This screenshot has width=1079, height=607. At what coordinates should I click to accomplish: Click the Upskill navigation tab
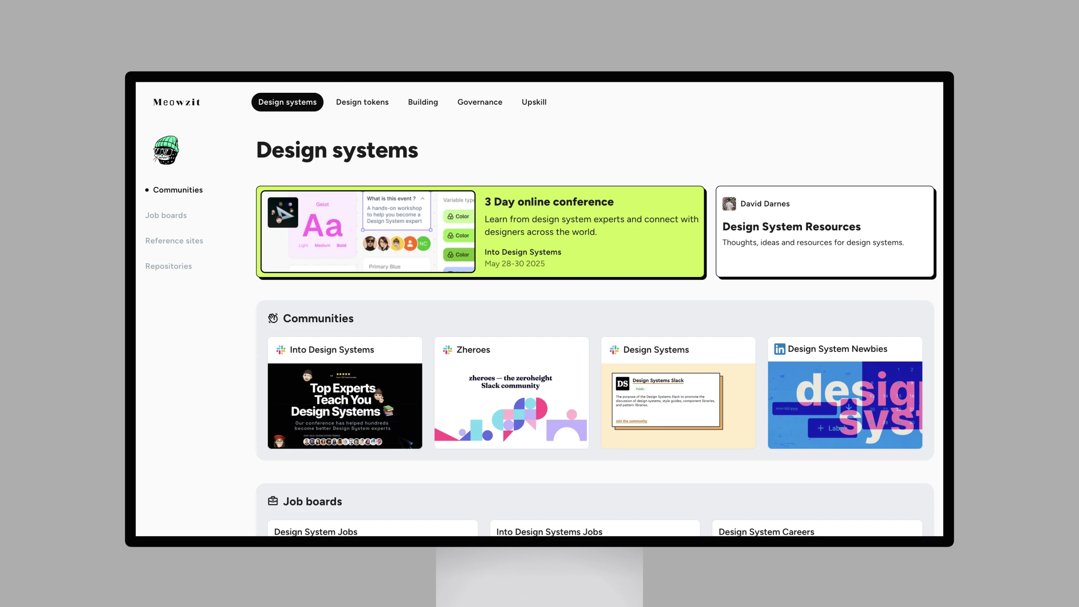[x=534, y=101]
